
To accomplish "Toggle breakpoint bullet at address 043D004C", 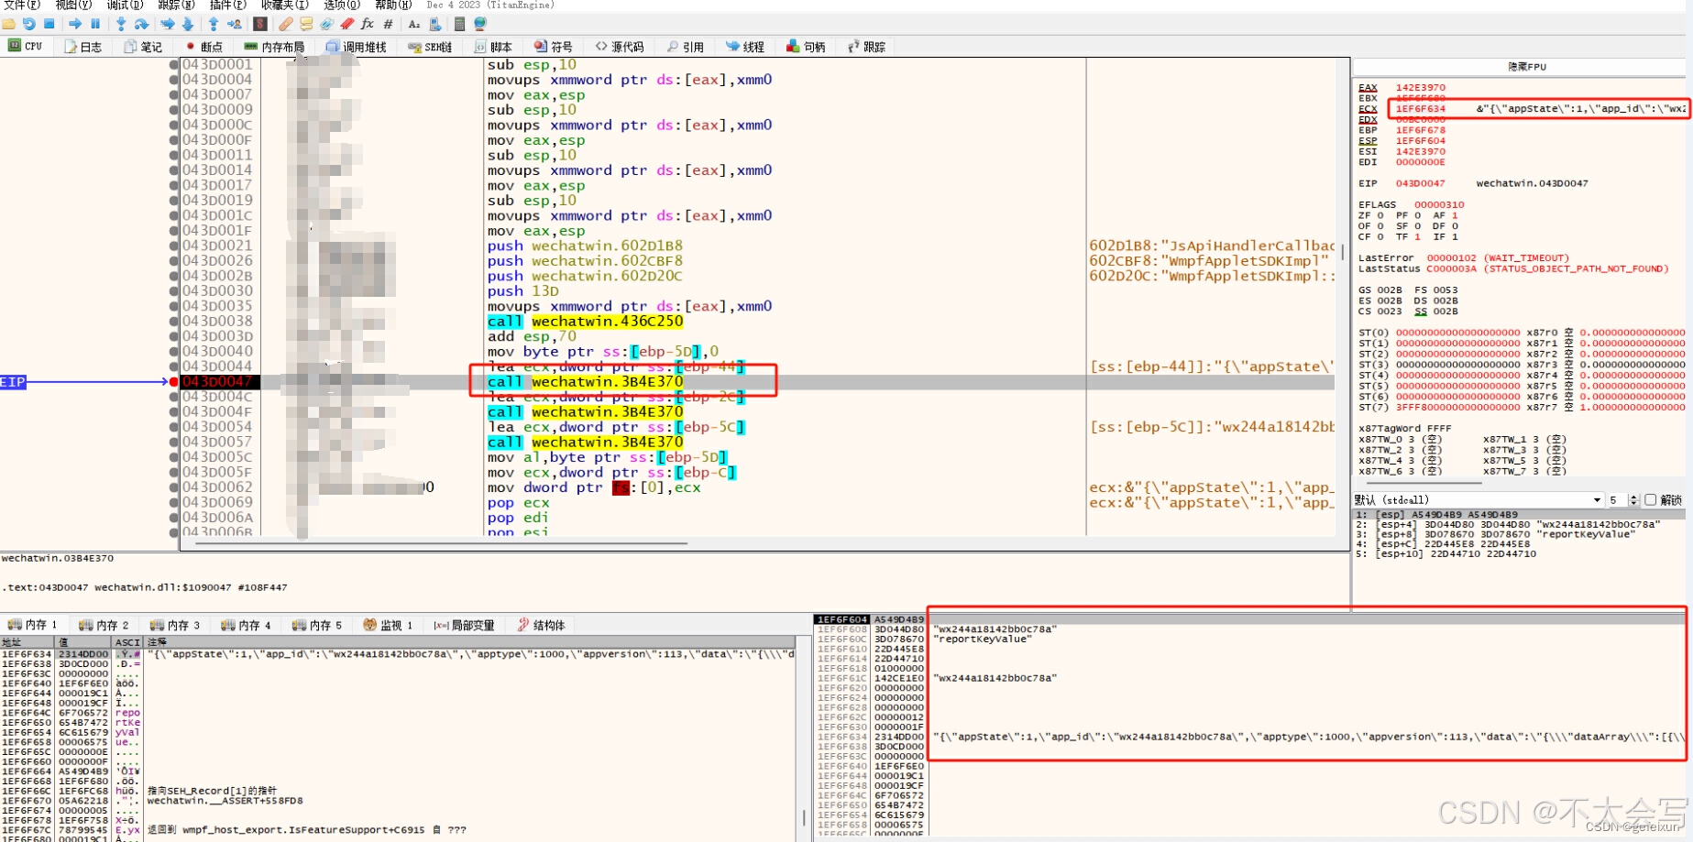I will (173, 397).
